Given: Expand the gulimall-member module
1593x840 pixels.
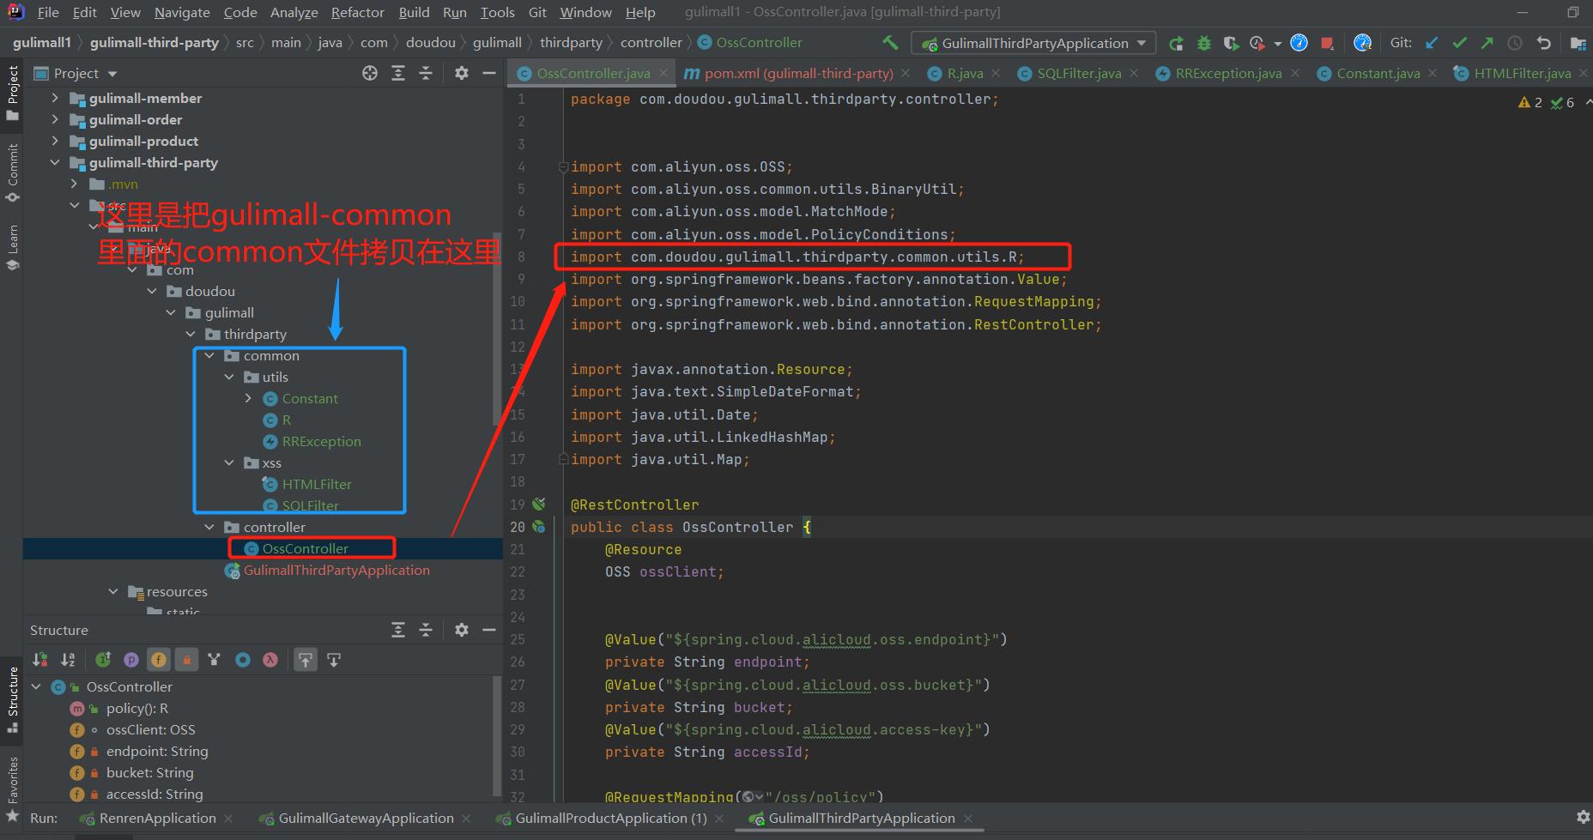Looking at the screenshot, I should pos(55,98).
